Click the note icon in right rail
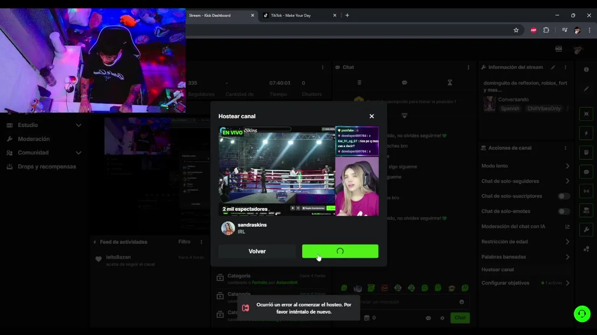Viewport: 597px width, 335px height. pos(586,153)
